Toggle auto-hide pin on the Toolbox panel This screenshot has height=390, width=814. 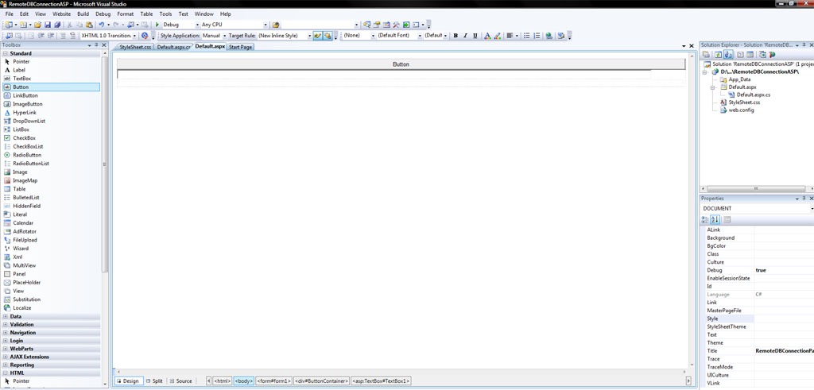pos(96,45)
